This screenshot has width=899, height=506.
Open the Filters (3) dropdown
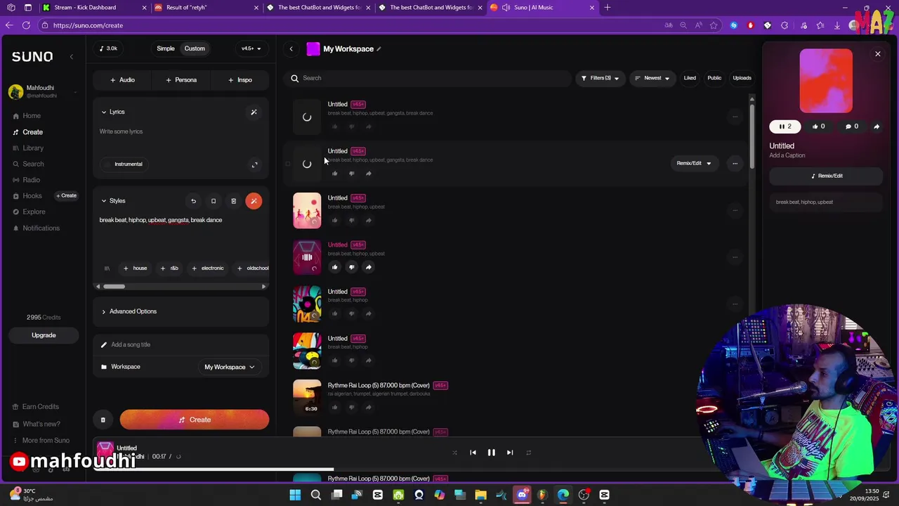click(x=600, y=78)
